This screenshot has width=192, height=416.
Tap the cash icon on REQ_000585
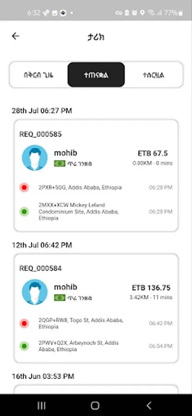60,164
